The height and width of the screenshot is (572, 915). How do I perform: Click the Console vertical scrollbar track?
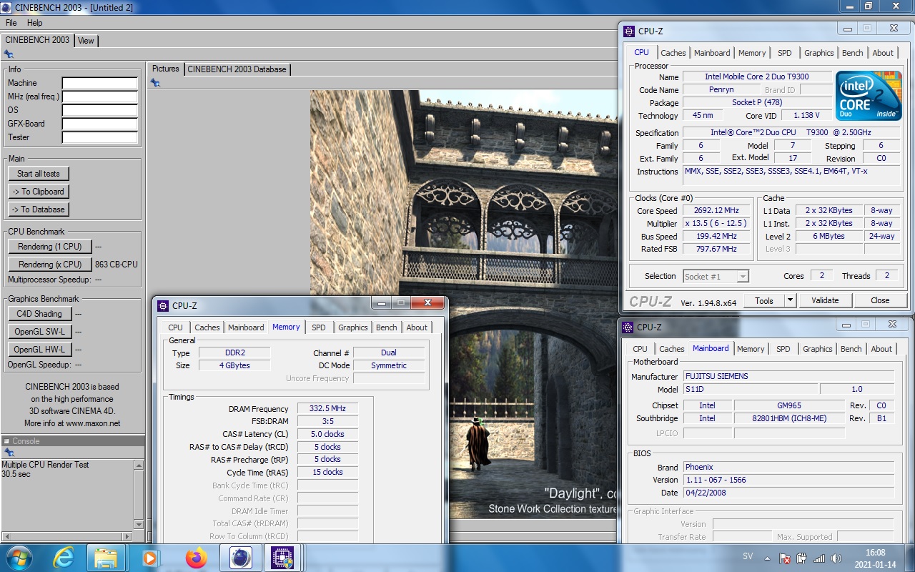(x=139, y=494)
